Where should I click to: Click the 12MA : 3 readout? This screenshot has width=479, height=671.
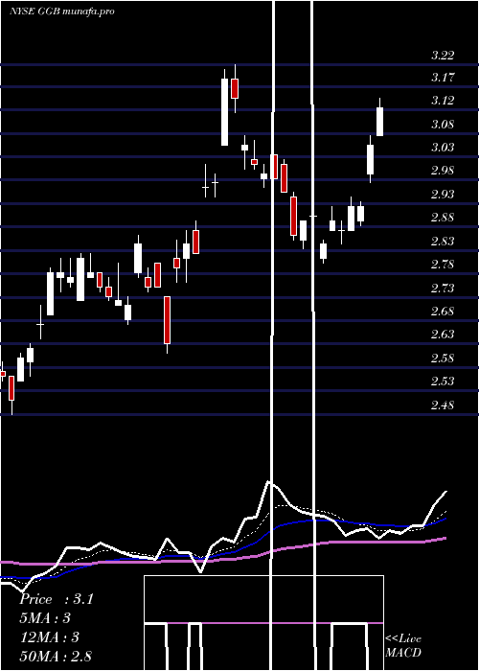pos(50,637)
